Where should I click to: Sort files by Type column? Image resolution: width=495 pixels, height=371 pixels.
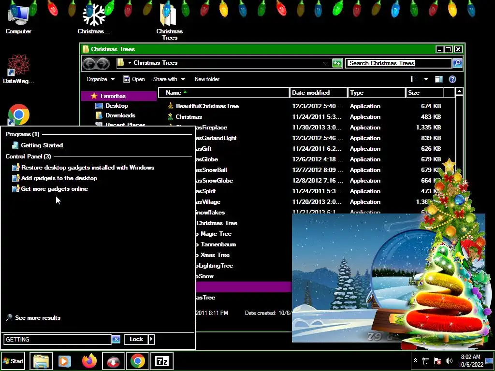tap(377, 92)
